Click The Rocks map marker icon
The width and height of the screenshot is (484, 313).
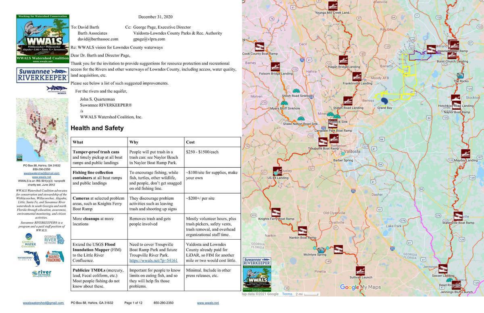click(x=460, y=75)
